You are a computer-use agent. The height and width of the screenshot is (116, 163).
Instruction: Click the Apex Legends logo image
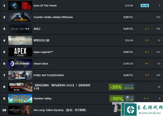click(x=20, y=52)
